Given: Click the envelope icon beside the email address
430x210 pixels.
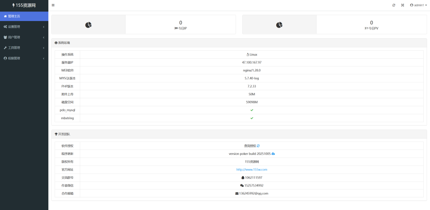Looking at the screenshot, I should (x=237, y=193).
